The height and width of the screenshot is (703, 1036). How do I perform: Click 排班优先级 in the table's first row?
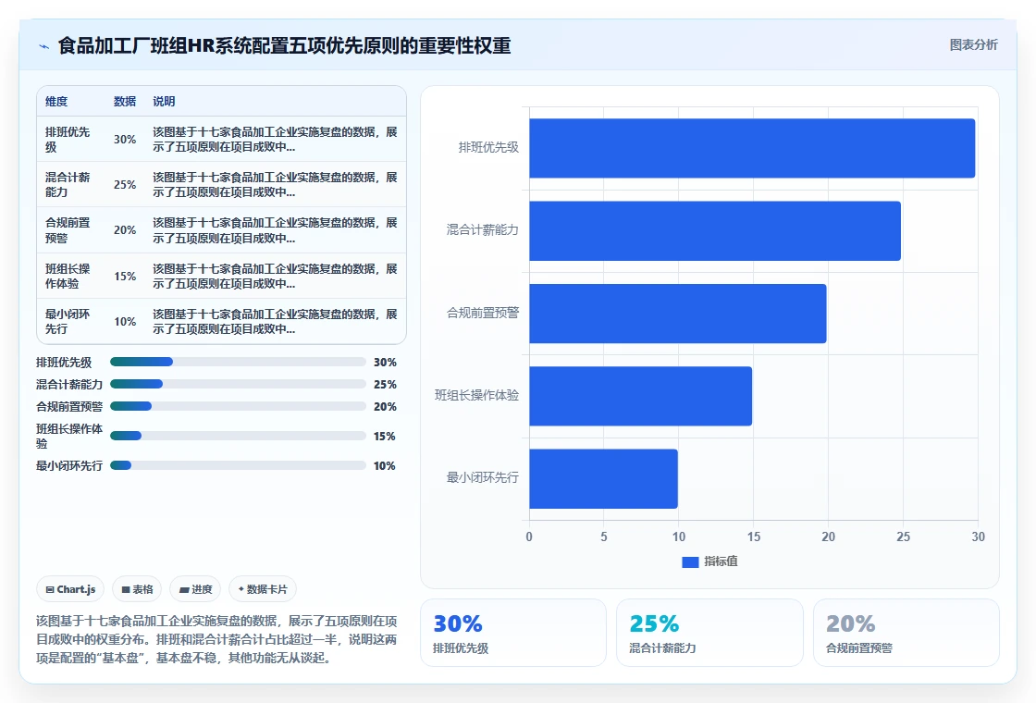click(68, 140)
